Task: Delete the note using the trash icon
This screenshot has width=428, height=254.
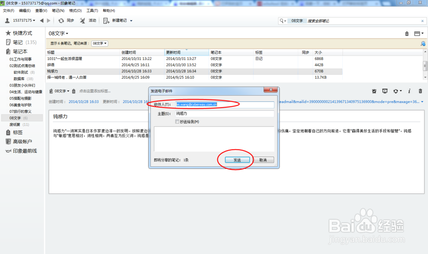Action: pyautogui.click(x=420, y=92)
